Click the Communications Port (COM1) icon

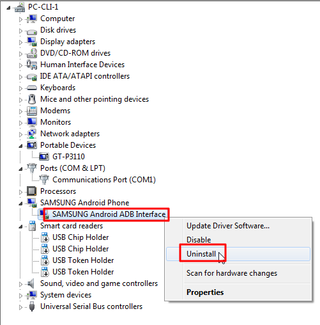point(44,180)
